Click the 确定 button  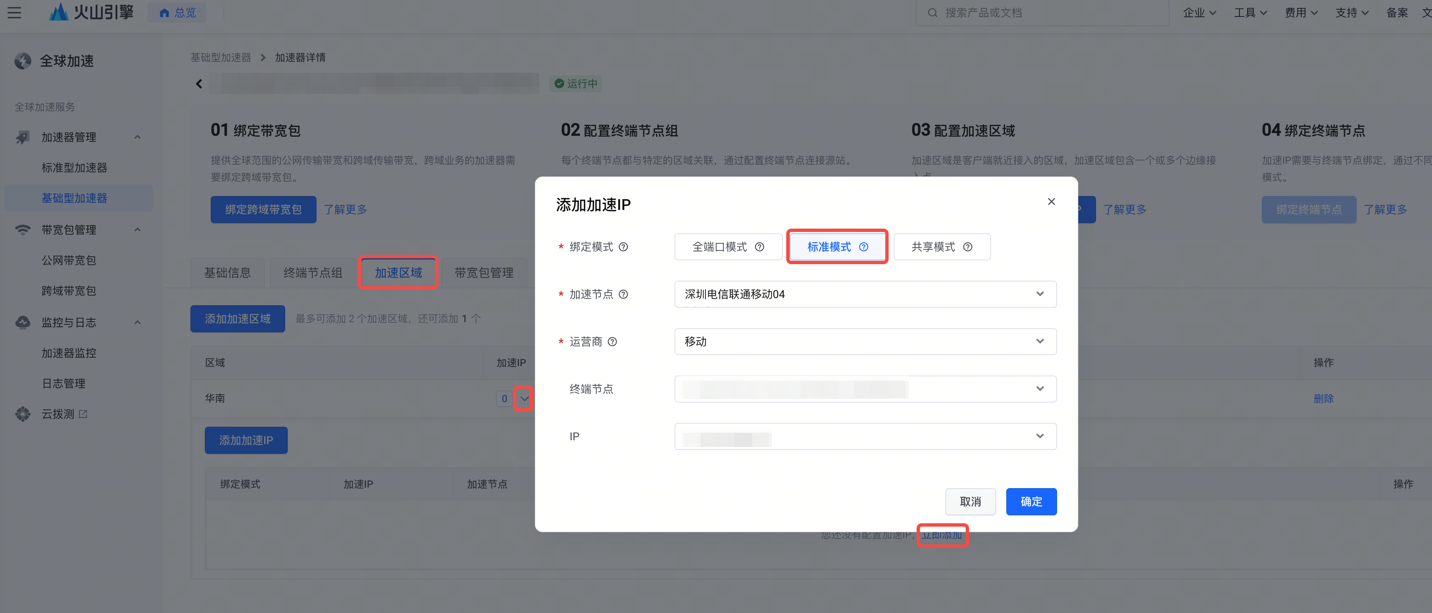[1031, 502]
